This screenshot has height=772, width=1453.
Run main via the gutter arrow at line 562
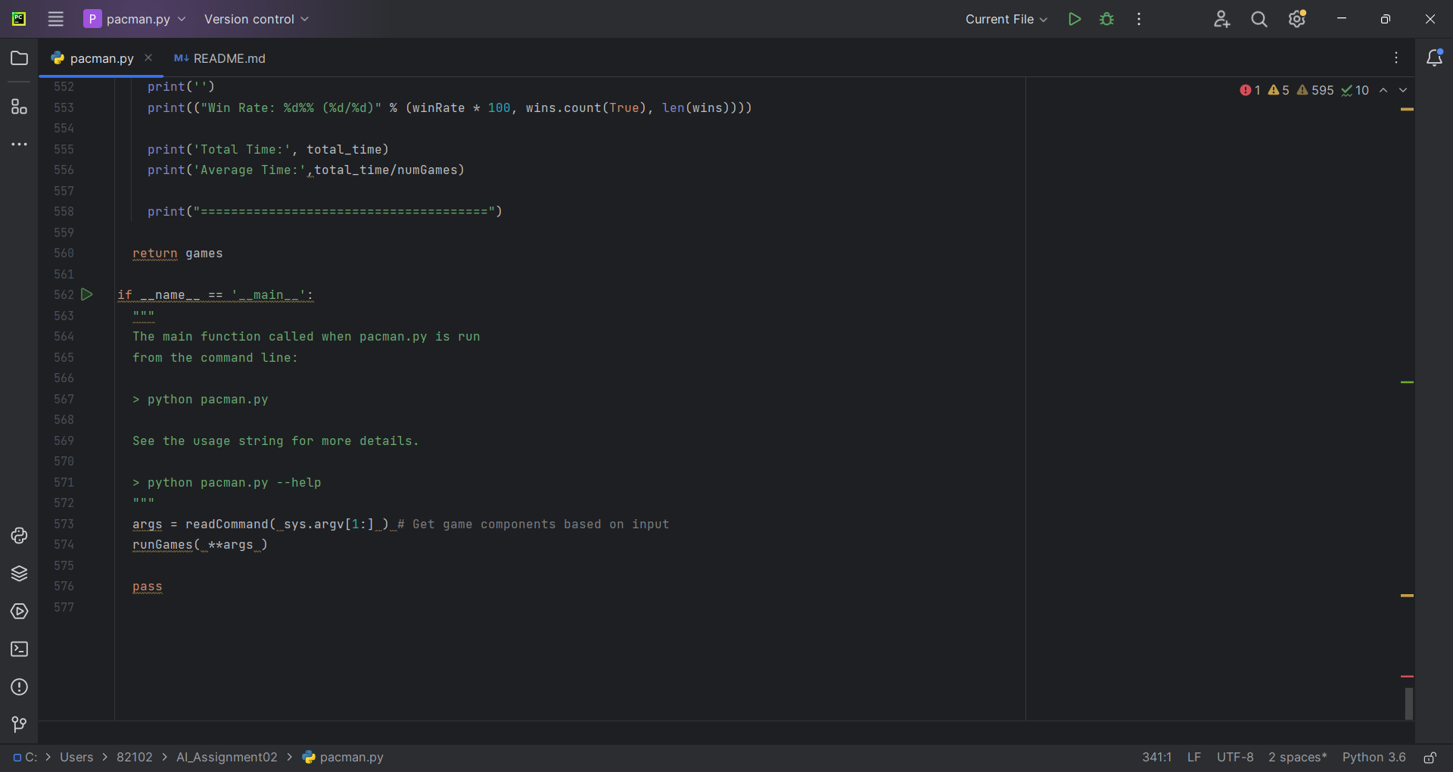pos(87,295)
